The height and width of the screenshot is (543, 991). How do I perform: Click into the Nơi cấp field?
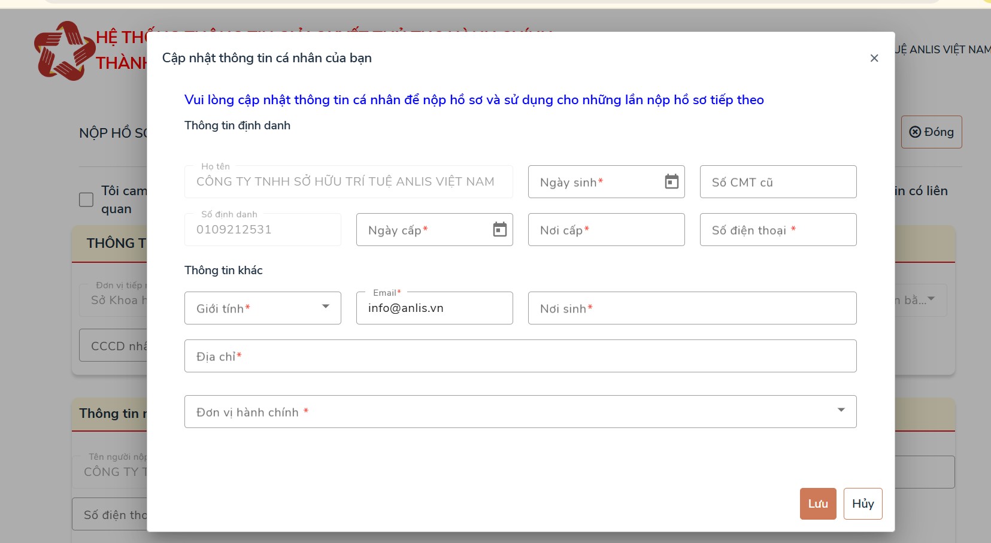pos(605,230)
